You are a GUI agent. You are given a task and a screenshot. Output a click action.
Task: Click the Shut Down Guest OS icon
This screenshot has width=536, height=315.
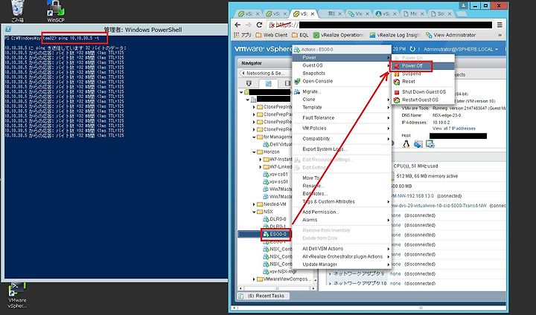tap(397, 92)
